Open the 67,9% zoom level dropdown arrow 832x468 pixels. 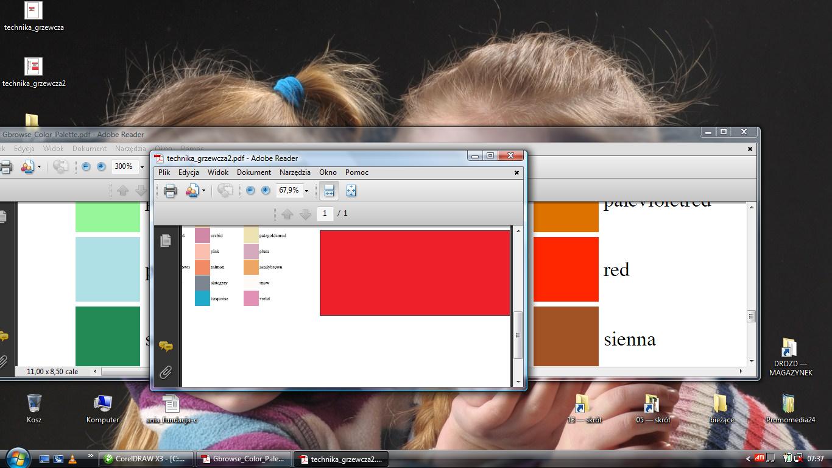pyautogui.click(x=306, y=191)
